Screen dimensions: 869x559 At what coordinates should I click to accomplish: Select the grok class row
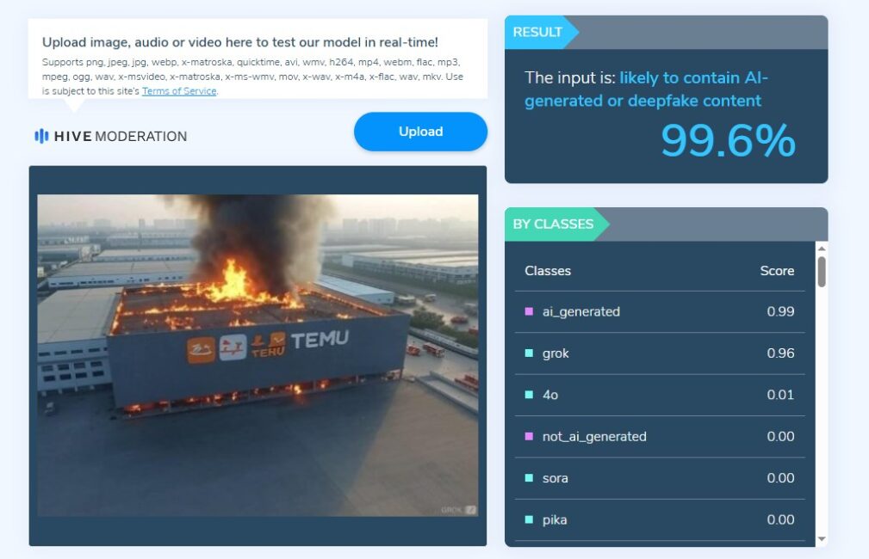660,353
